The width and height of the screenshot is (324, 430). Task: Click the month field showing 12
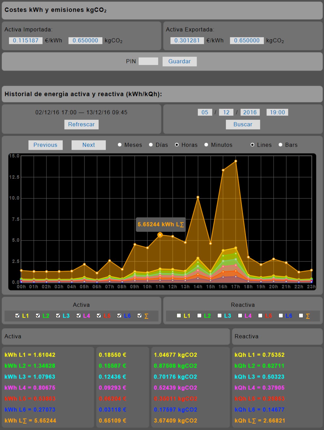pos(226,112)
